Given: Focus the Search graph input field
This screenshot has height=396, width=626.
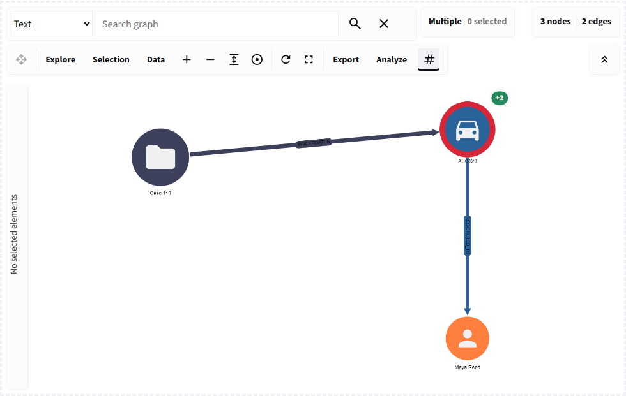Looking at the screenshot, I should pyautogui.click(x=217, y=24).
